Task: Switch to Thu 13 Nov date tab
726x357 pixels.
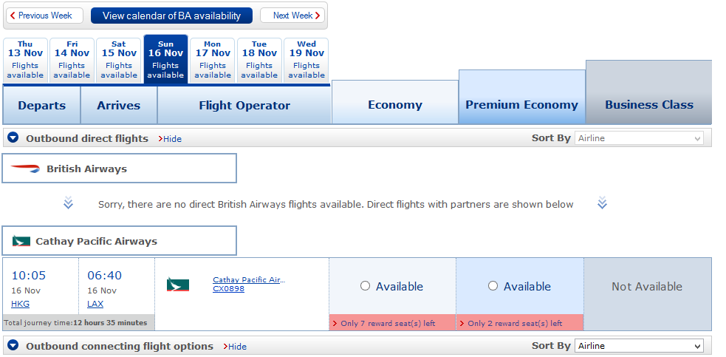Action: coord(25,61)
